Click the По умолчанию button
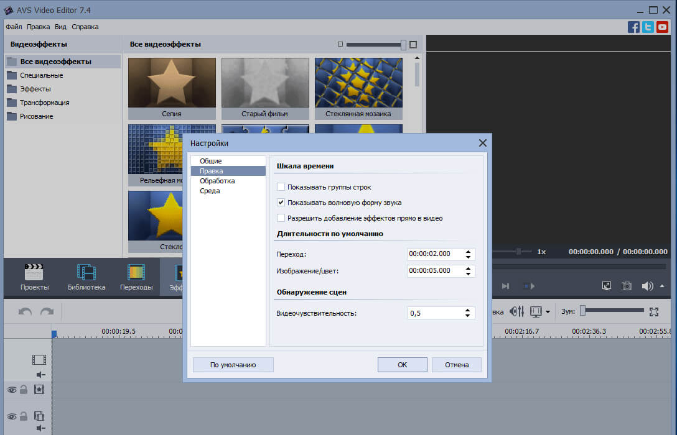677x435 pixels. point(233,365)
